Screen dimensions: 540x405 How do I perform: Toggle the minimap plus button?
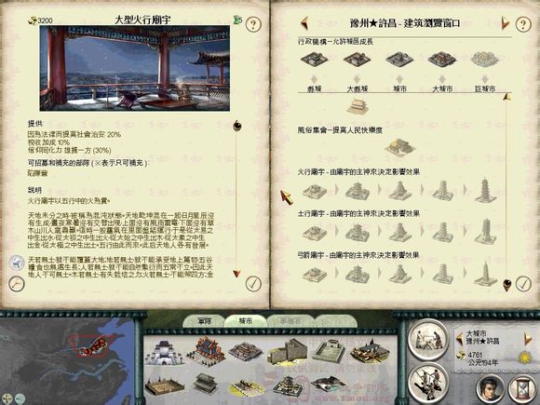coord(7,398)
